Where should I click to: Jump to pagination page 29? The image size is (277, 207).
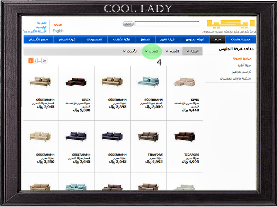(44, 61)
